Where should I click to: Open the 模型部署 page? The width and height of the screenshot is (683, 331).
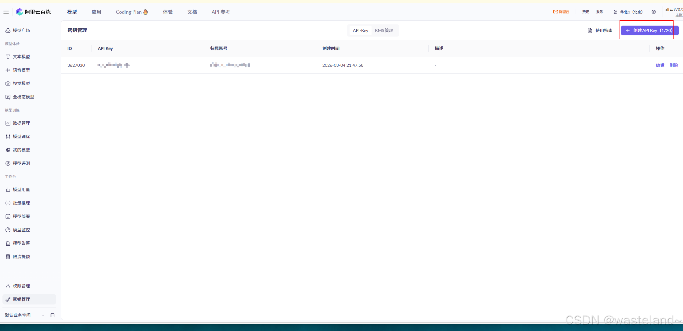coord(21,216)
